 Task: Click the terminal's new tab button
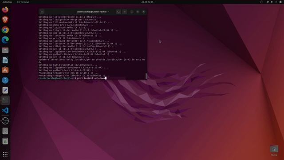[42, 12]
